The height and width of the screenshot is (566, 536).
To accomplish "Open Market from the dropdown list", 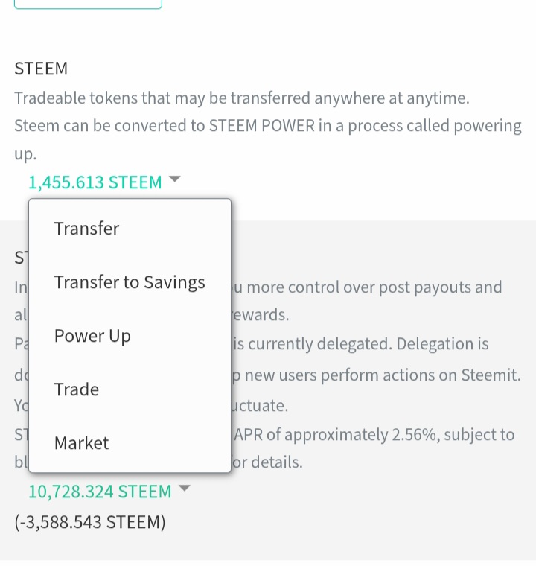I will coord(82,443).
